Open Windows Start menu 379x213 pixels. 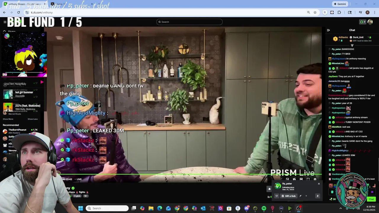80,208
